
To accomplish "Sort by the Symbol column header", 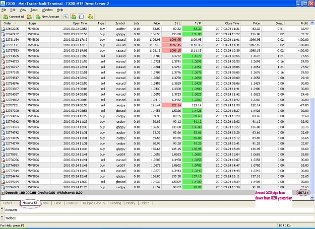I will coord(116,23).
